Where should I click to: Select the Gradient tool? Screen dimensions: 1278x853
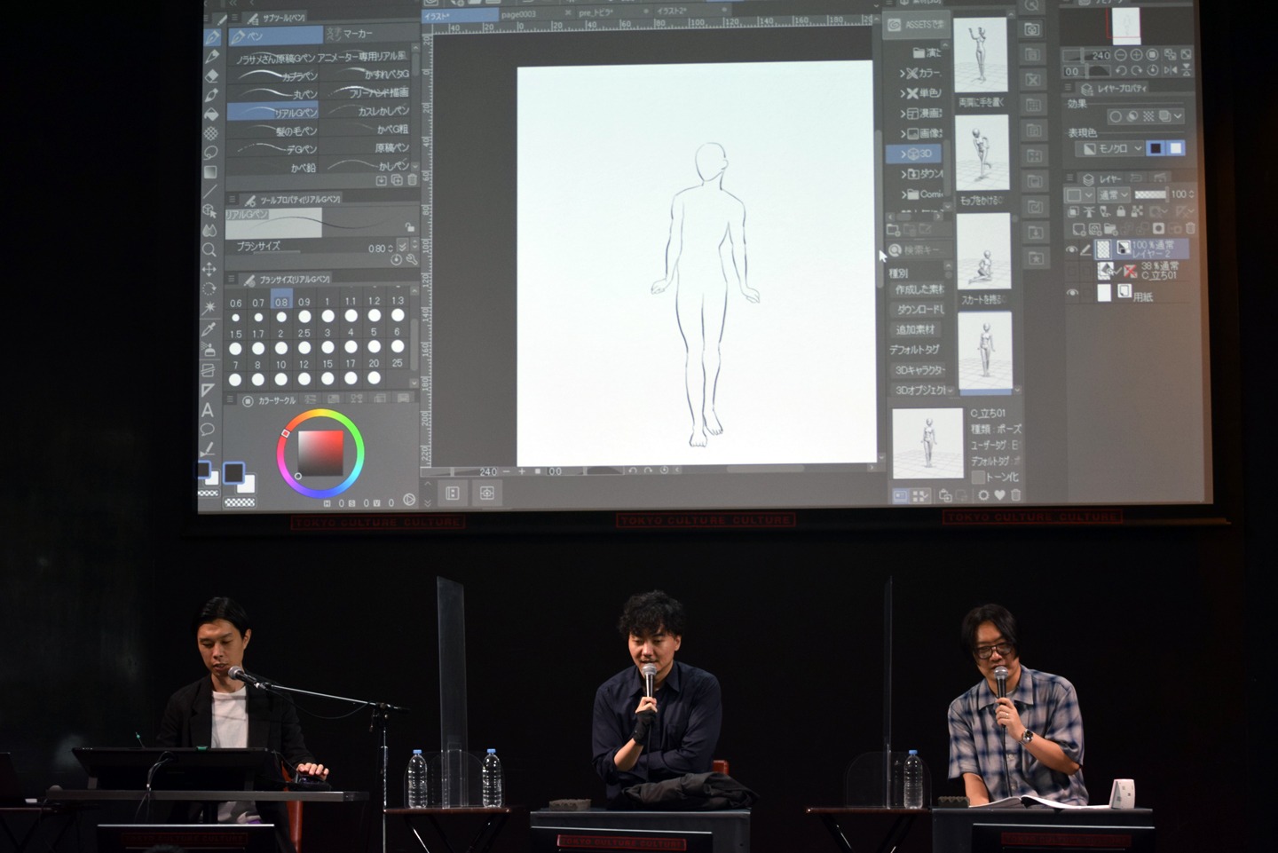click(x=211, y=172)
